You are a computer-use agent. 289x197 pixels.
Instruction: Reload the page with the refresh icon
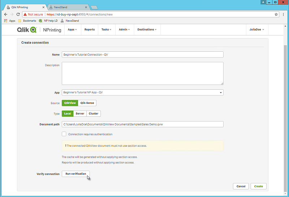pos(18,14)
